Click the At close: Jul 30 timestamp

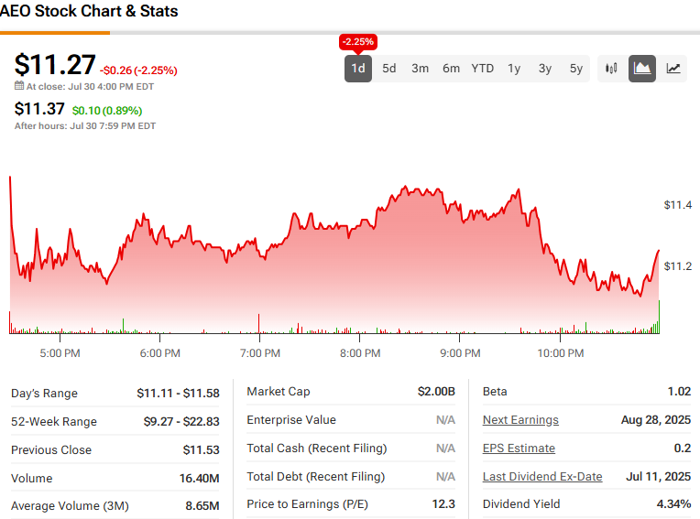click(90, 86)
